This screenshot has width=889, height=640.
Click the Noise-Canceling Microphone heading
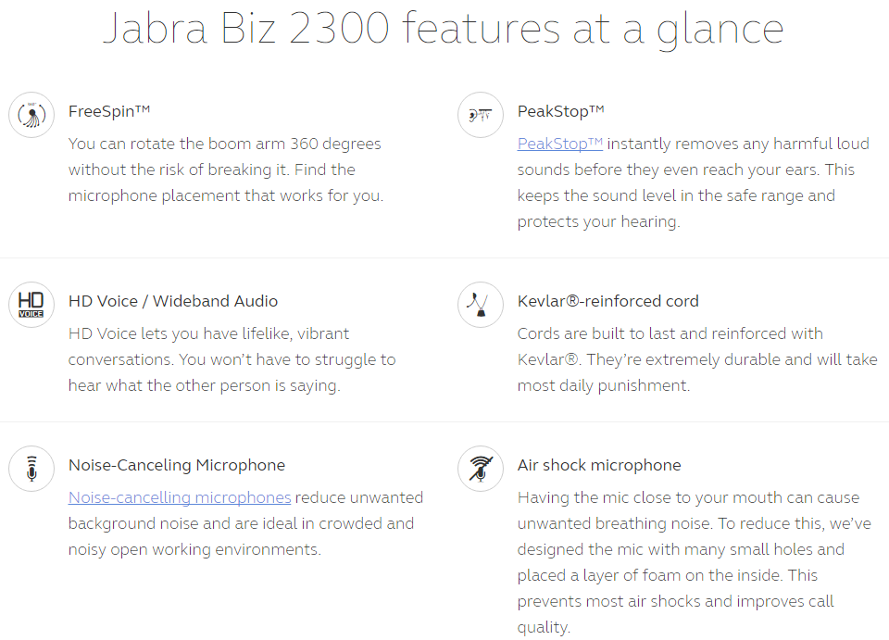176,465
